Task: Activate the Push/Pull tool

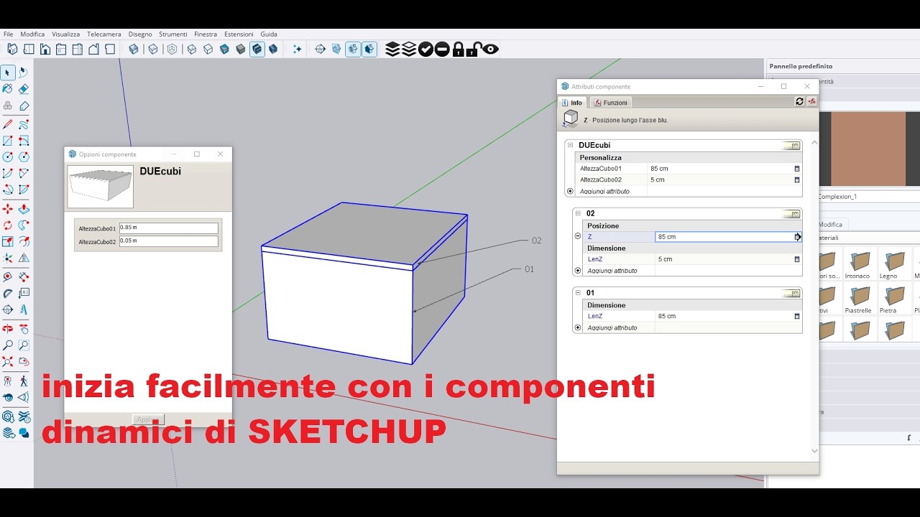Action: point(24,209)
